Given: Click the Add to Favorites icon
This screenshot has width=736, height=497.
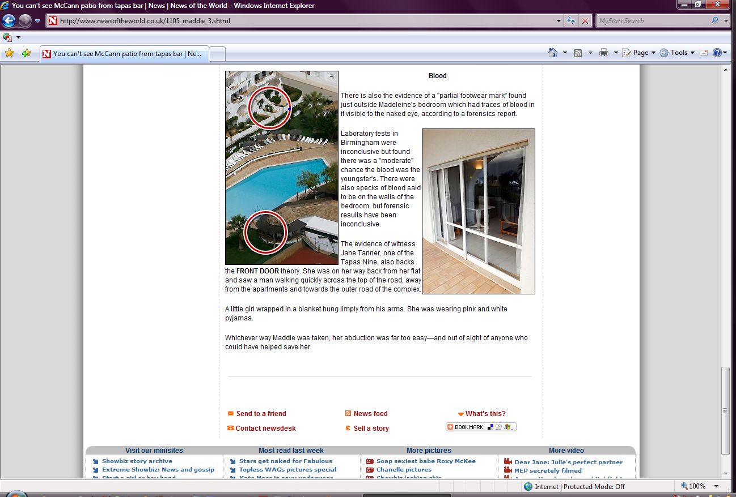Looking at the screenshot, I should click(26, 53).
